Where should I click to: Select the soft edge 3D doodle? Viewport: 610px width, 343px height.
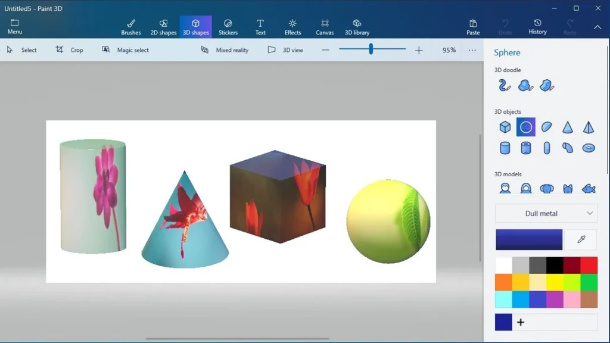[525, 86]
